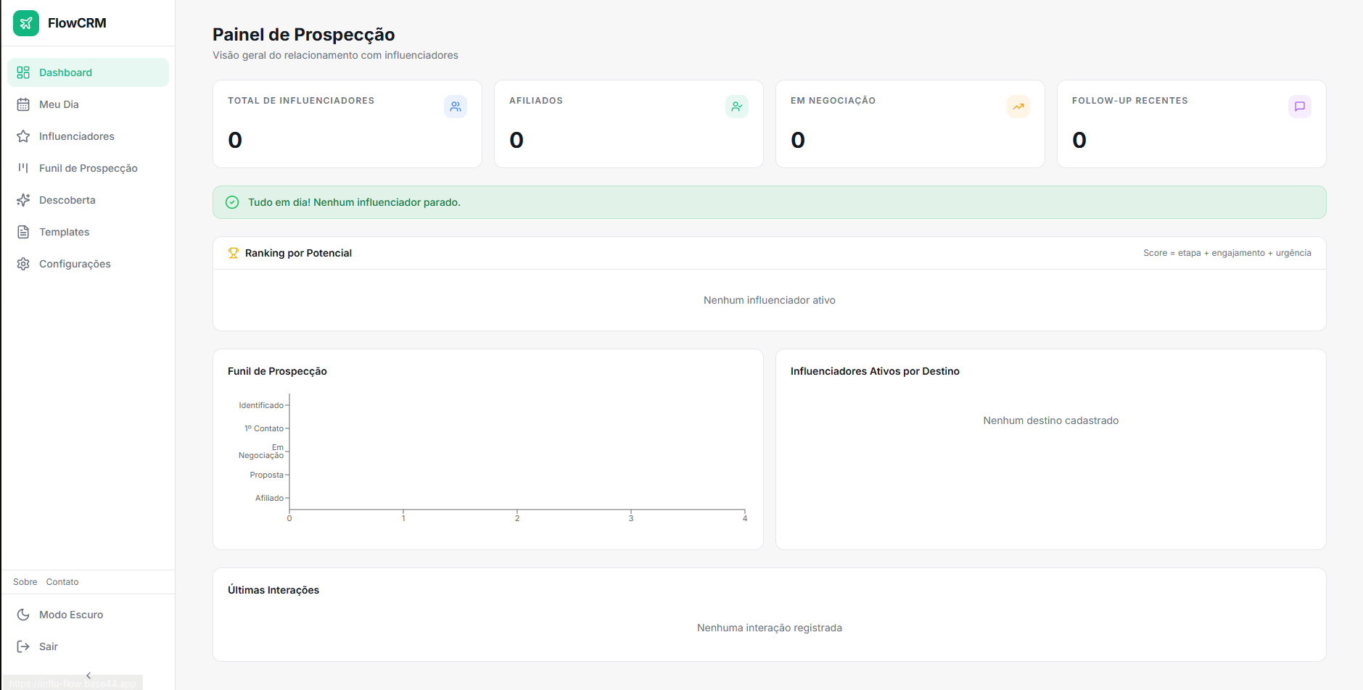Go to Meu Dia page

[x=88, y=104]
